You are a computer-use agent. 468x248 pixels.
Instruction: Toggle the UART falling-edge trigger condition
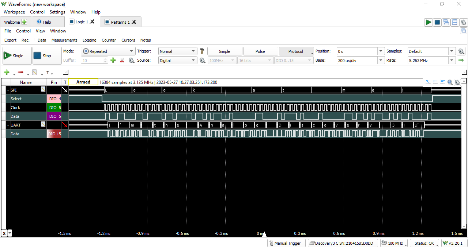[65, 125]
